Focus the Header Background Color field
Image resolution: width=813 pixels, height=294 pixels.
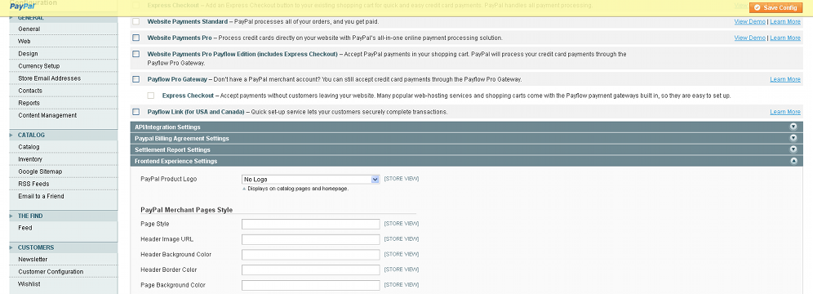(x=310, y=255)
